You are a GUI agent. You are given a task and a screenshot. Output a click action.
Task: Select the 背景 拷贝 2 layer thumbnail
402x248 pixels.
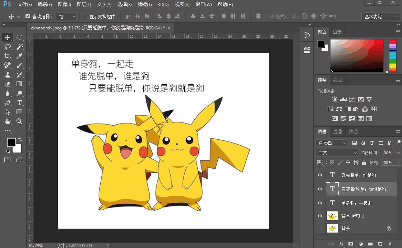tap(332, 216)
